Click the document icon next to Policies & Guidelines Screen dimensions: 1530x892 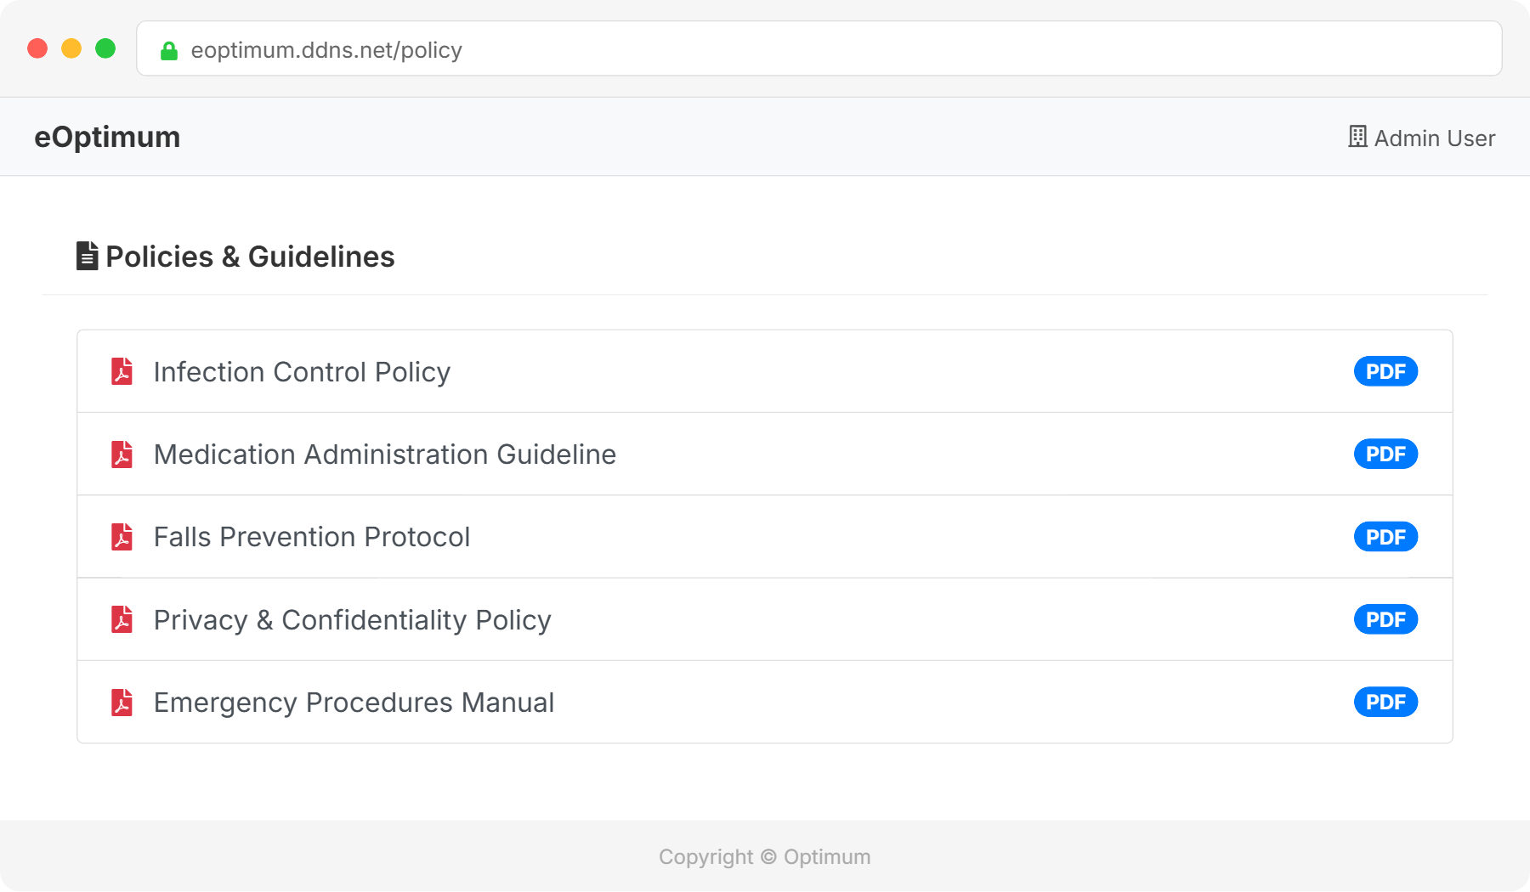(87, 256)
